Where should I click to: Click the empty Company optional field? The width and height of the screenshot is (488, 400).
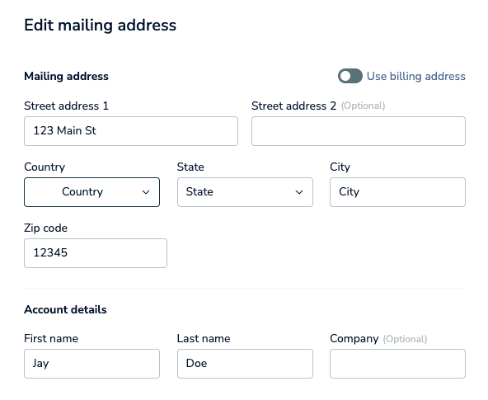click(398, 364)
